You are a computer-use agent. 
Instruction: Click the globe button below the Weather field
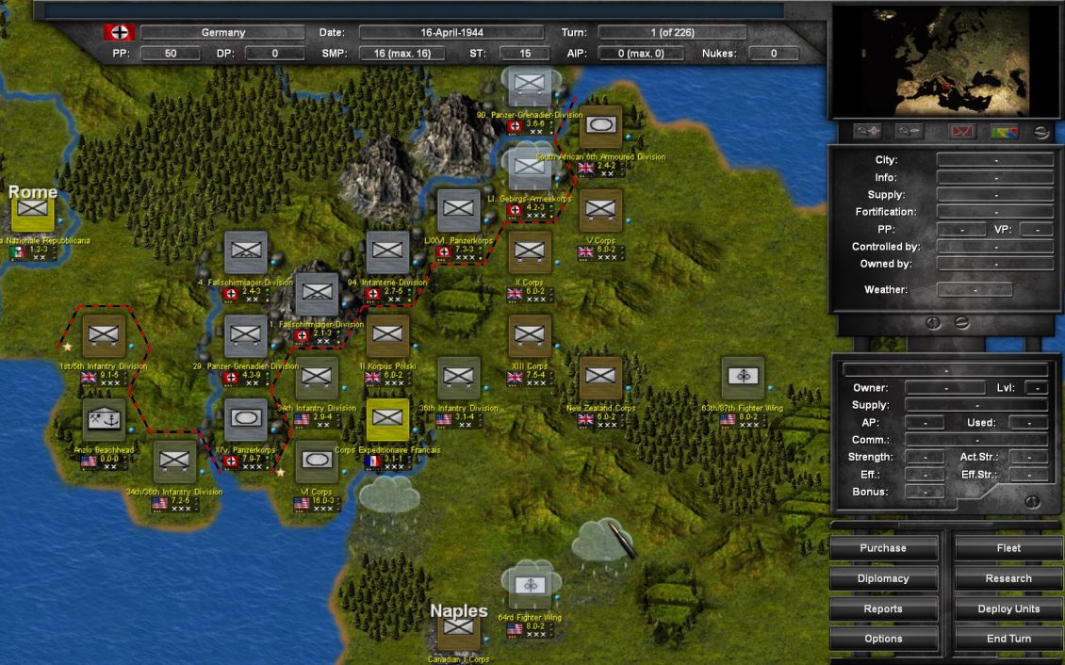tap(961, 323)
